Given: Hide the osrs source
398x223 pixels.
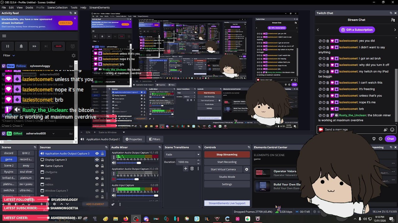Looking at the screenshot, I should click(x=97, y=178).
